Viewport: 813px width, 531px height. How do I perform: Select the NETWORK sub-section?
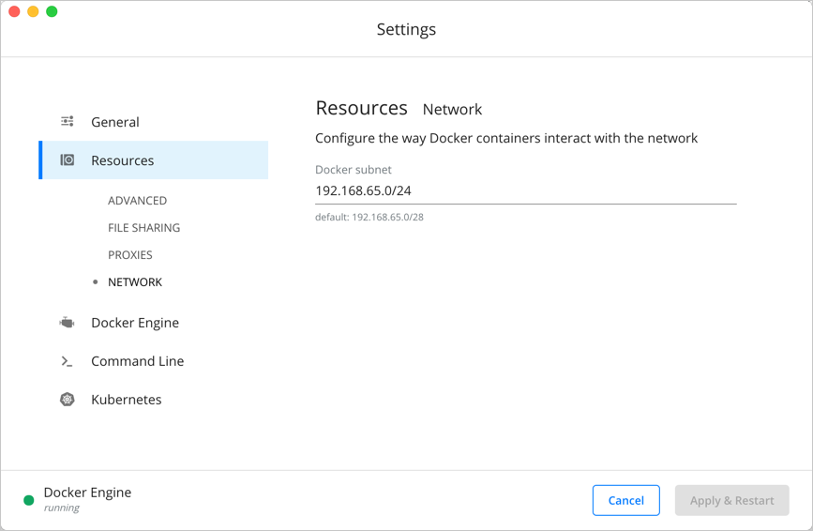coord(135,282)
